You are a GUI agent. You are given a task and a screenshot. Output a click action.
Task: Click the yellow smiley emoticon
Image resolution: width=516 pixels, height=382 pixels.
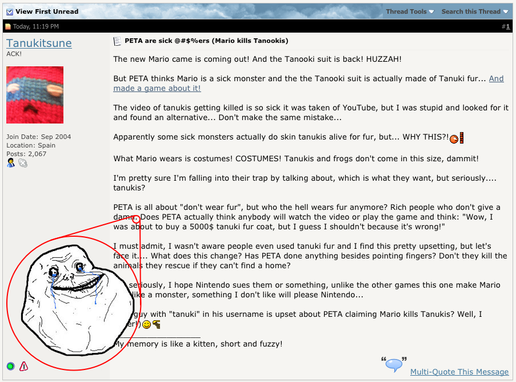(146, 324)
